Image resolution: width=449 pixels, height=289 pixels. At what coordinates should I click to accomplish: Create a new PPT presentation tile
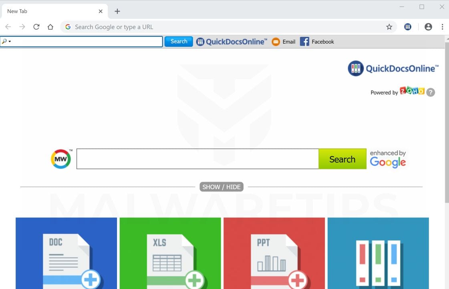(274, 253)
